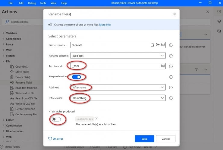Click the Text to add input field
Viewport: 223px width, 150px height.
(x=118, y=66)
